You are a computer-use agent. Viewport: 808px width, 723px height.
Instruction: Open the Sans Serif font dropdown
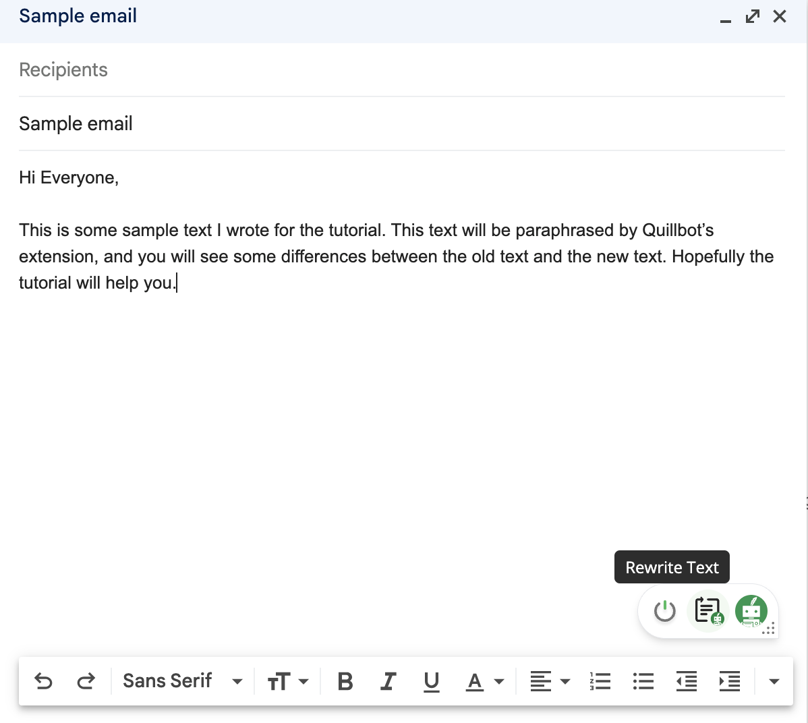click(181, 681)
